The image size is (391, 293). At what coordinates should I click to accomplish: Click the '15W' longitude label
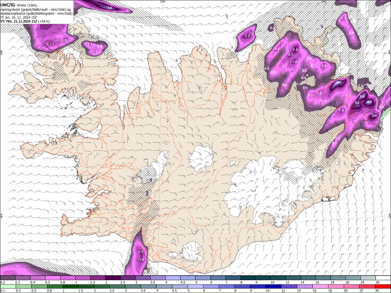click(x=323, y=2)
